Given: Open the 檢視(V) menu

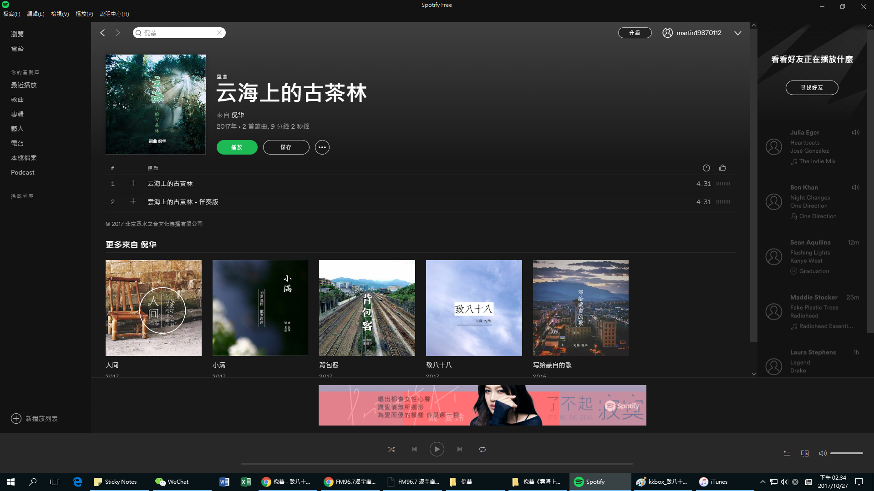Looking at the screenshot, I should (x=60, y=14).
